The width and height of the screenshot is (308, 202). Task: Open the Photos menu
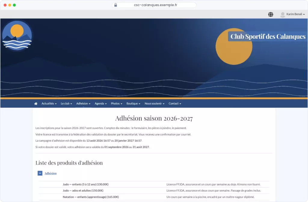116,104
